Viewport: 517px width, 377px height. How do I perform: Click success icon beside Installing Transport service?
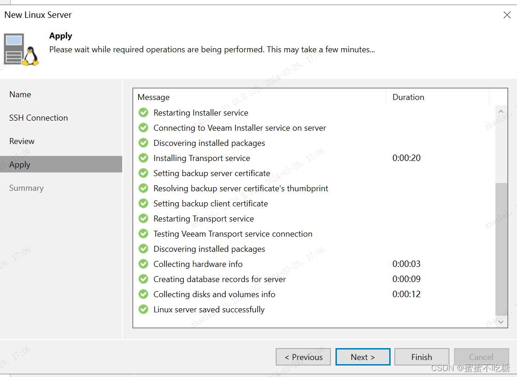coord(143,158)
